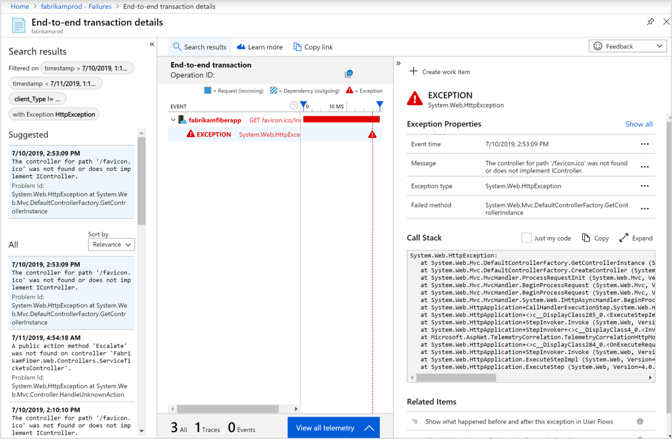
Task: Close the transaction details blade
Action: [x=666, y=22]
